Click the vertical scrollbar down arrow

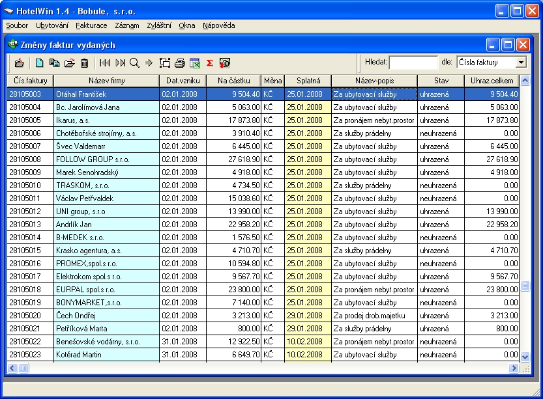(525, 357)
